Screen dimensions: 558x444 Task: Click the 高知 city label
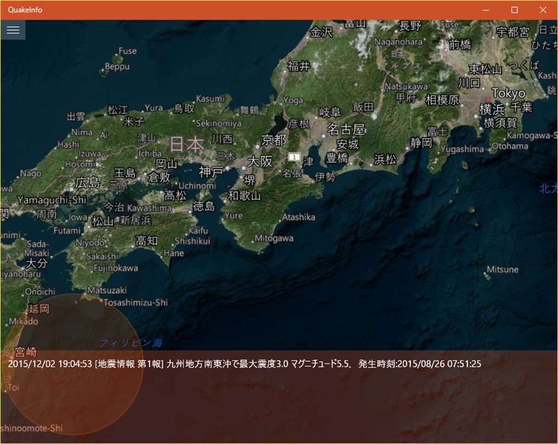[146, 241]
